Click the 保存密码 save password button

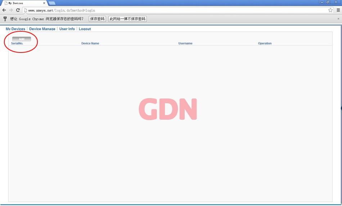pos(97,19)
